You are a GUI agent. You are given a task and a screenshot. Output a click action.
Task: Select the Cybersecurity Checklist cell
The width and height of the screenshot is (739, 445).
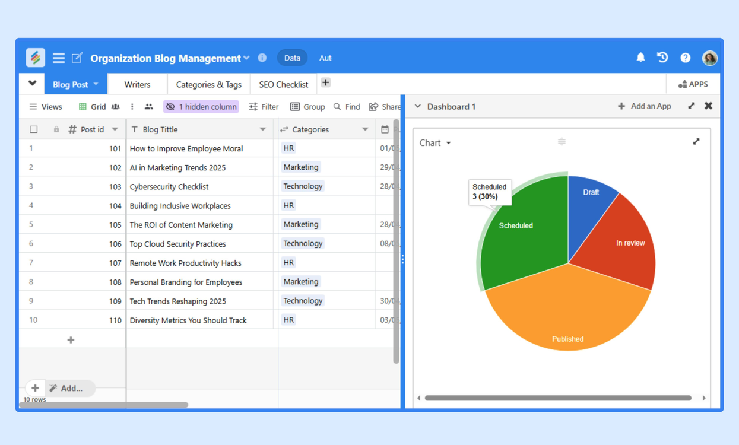pyautogui.click(x=200, y=186)
